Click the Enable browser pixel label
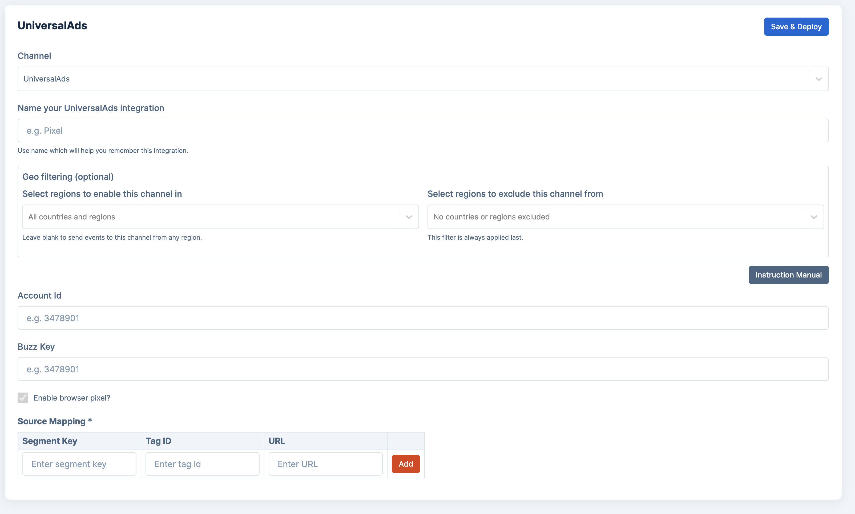The width and height of the screenshot is (855, 514). (72, 398)
